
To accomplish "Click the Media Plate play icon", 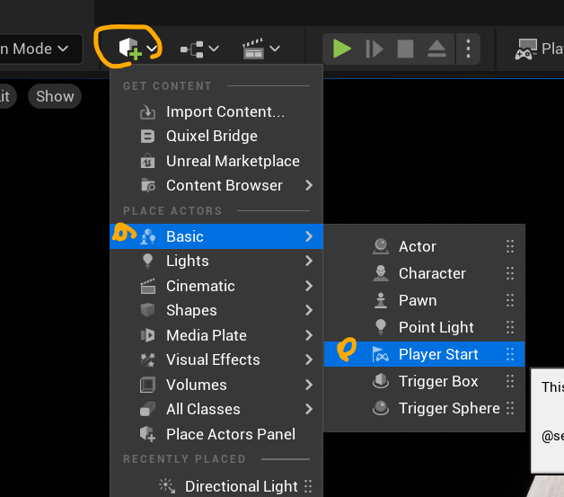I will (x=148, y=335).
